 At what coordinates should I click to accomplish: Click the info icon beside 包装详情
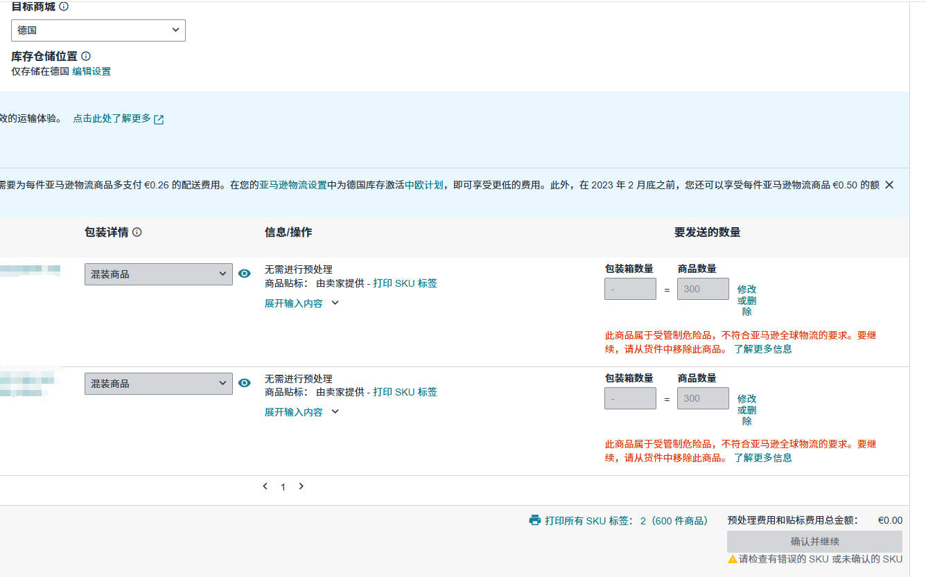[x=137, y=232]
